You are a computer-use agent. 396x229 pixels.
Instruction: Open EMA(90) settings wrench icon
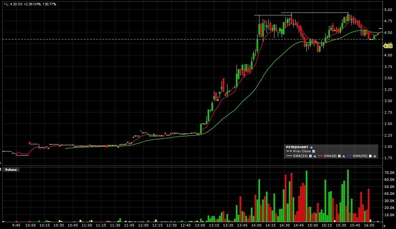click(x=375, y=156)
